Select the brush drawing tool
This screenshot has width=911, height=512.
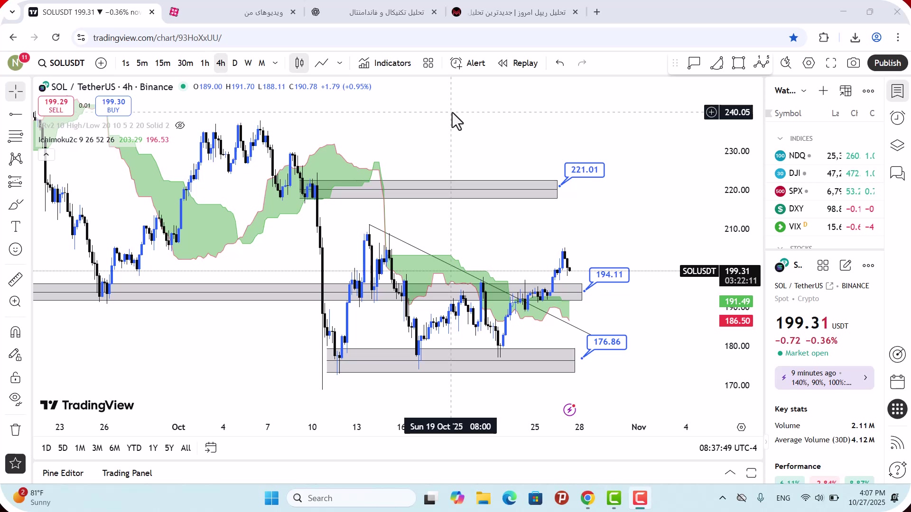point(16,204)
